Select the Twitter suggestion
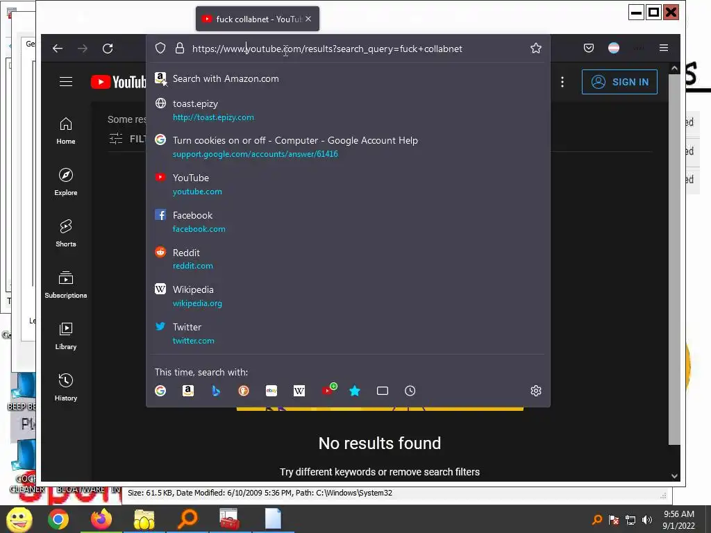Viewport: 711px width, 533px height. tap(348, 334)
